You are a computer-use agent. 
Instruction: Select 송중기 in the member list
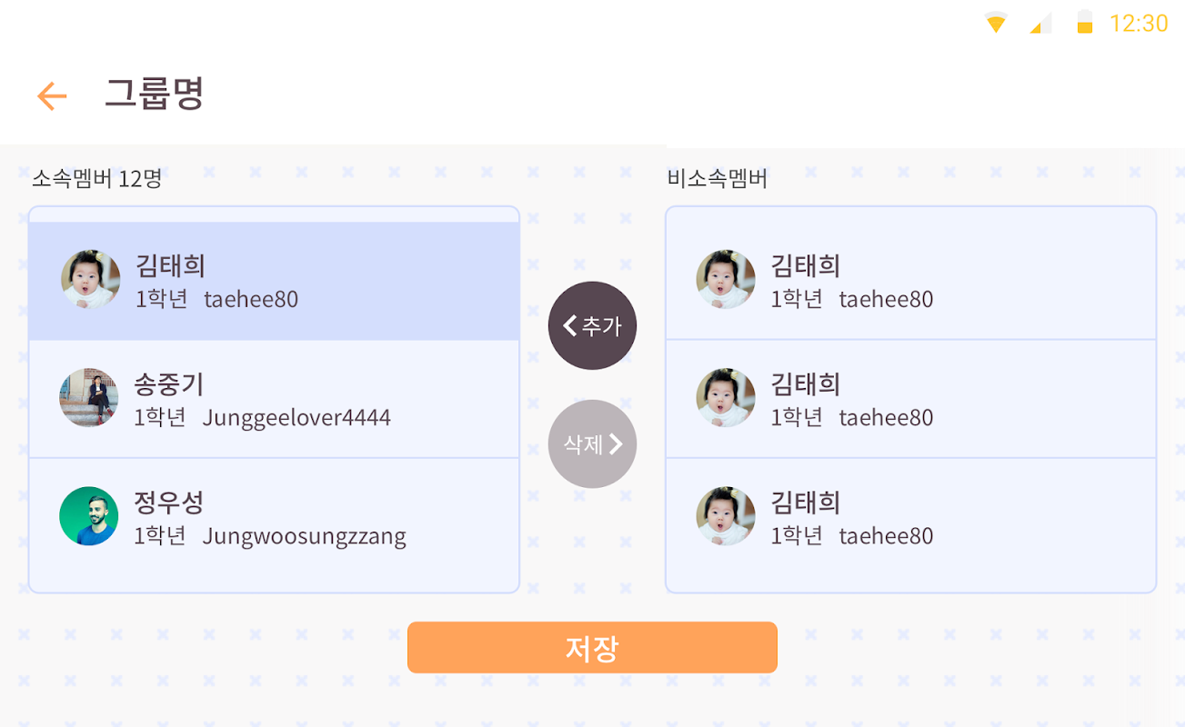(x=274, y=400)
